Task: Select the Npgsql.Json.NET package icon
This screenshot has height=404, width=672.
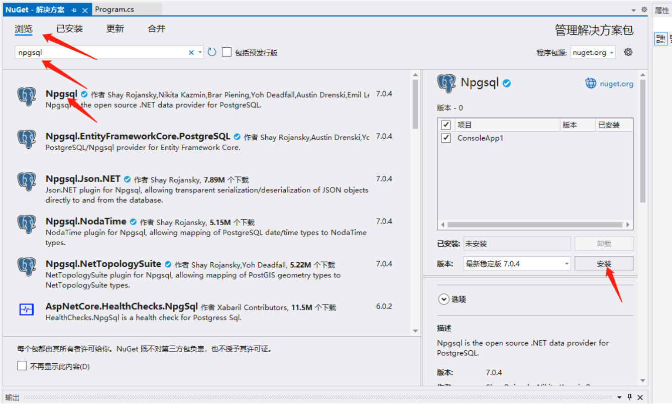Action: (27, 181)
